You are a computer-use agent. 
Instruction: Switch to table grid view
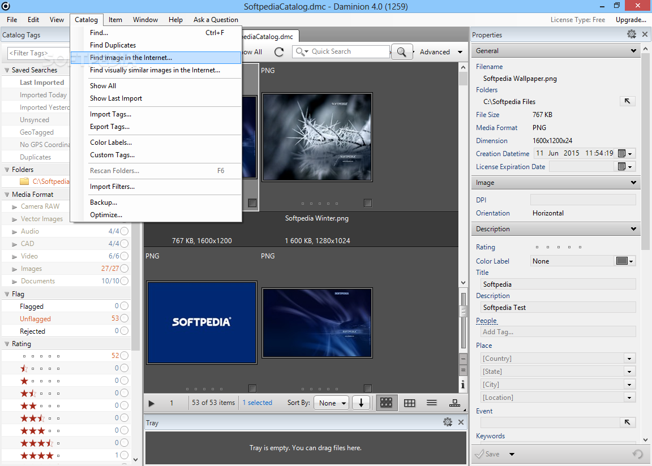pos(410,403)
